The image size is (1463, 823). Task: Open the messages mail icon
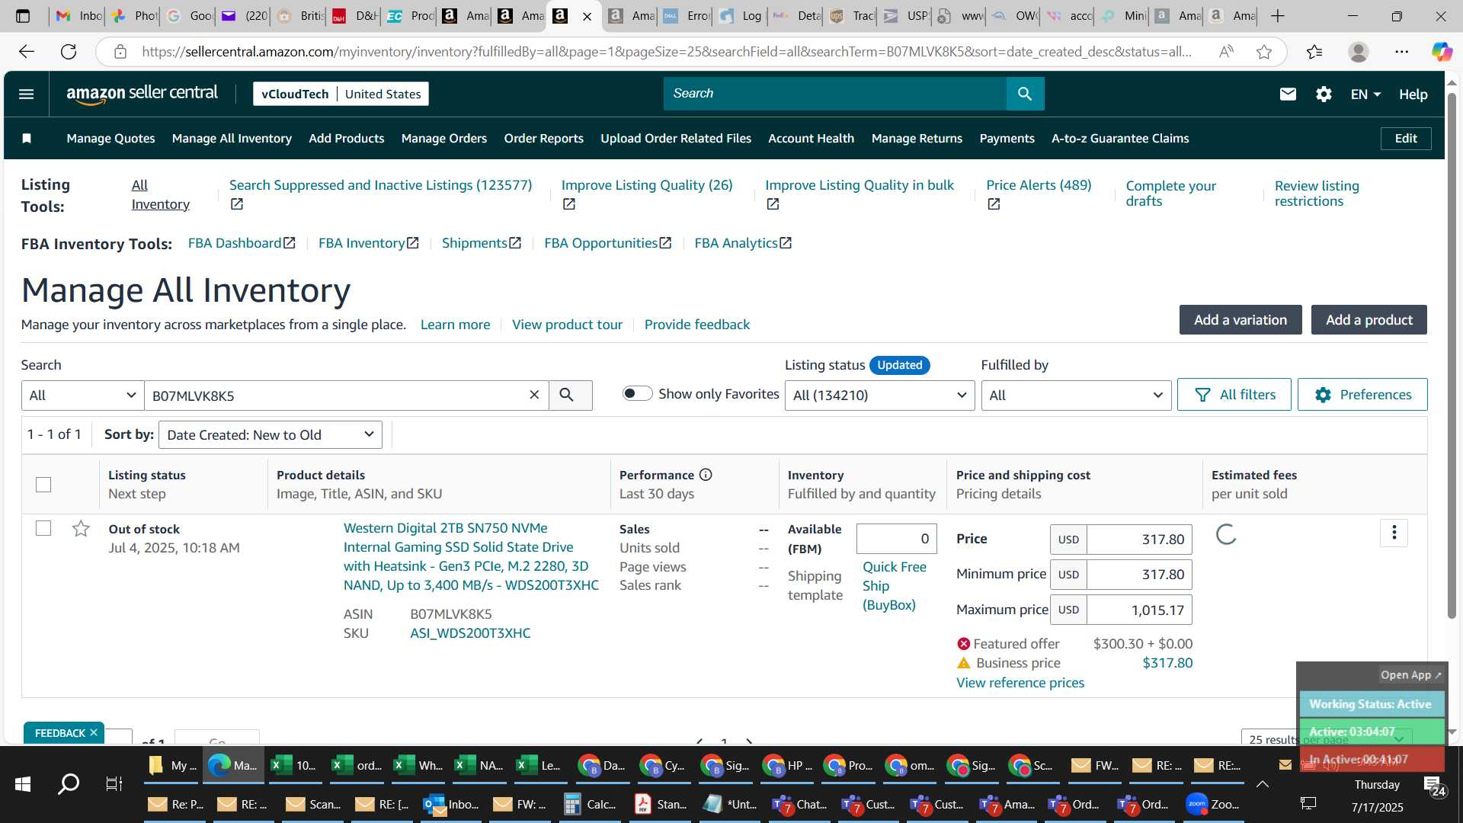point(1288,94)
